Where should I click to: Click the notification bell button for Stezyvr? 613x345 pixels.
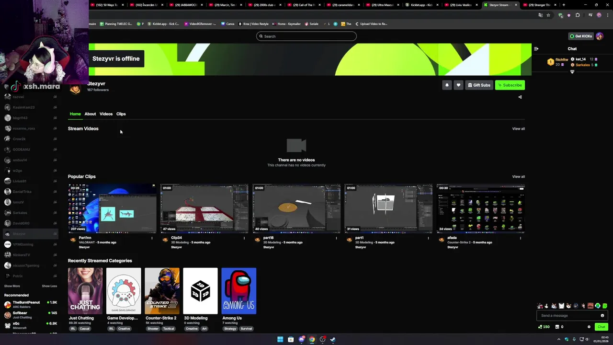click(x=447, y=85)
